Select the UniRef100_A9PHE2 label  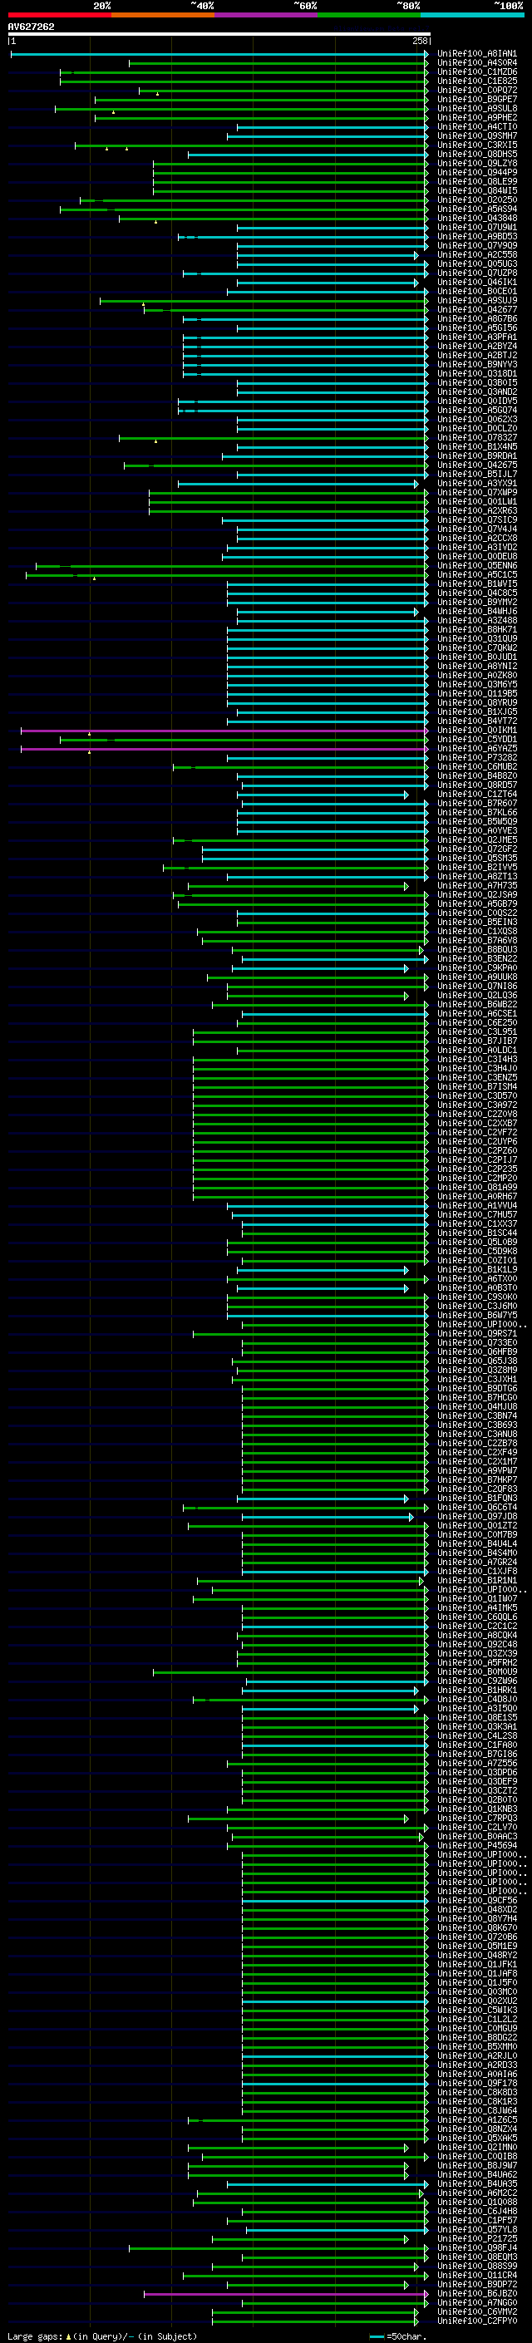click(477, 118)
